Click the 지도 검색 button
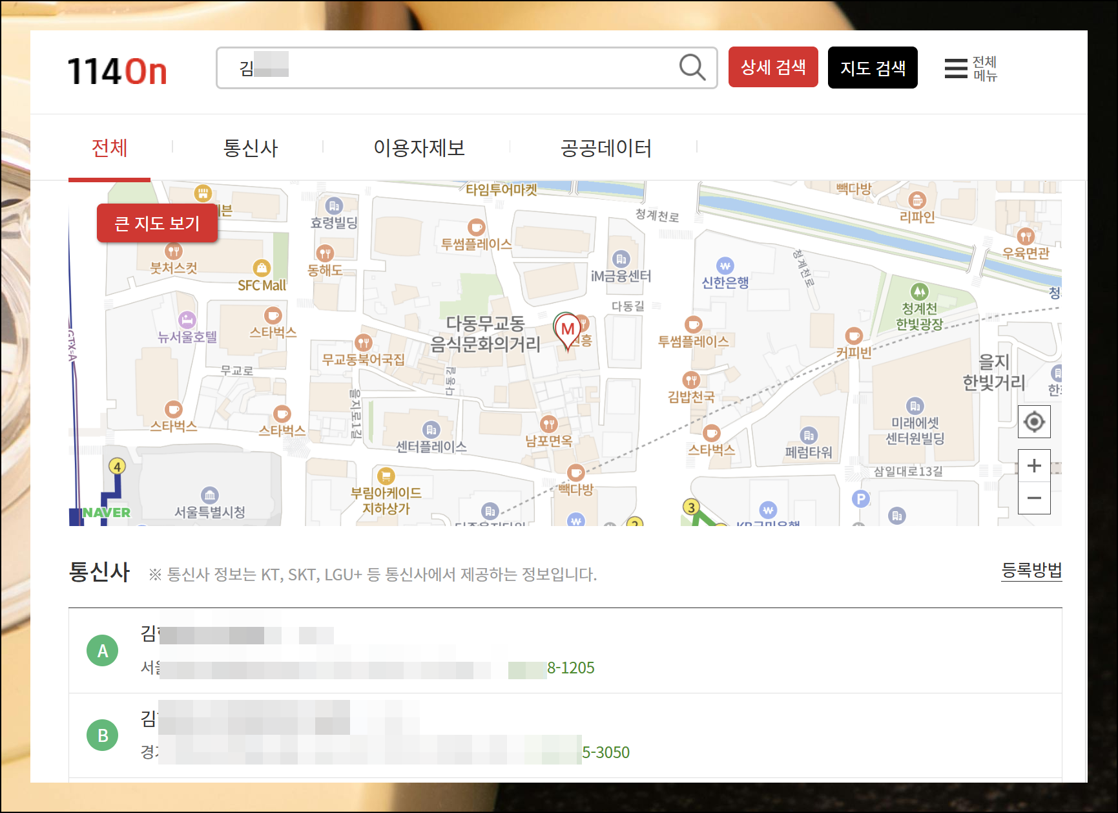Screen dimensions: 1118x813 [873, 67]
